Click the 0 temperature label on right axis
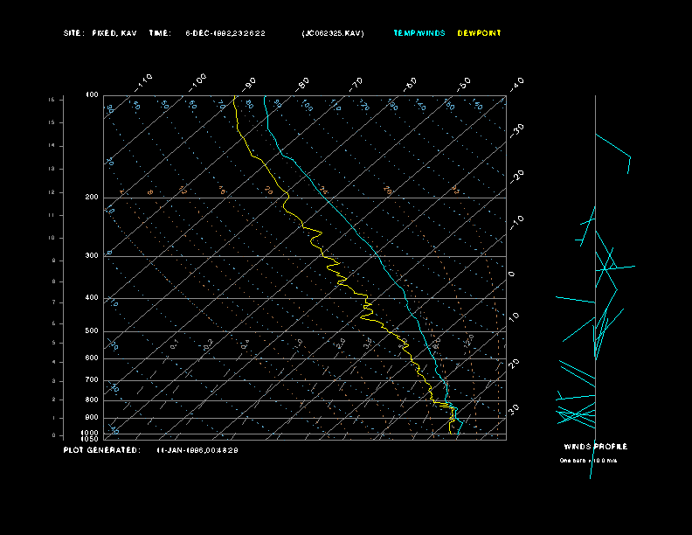The height and width of the screenshot is (535, 692). click(x=513, y=274)
